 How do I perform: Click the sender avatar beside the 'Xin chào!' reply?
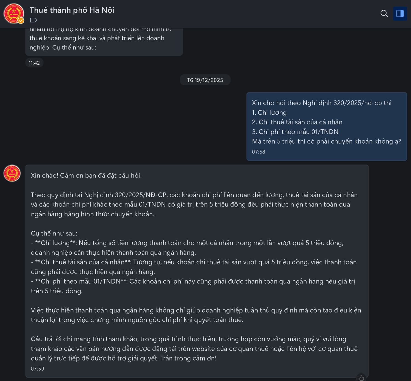(x=12, y=173)
